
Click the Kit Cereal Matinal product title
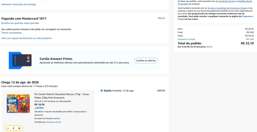click(62, 96)
